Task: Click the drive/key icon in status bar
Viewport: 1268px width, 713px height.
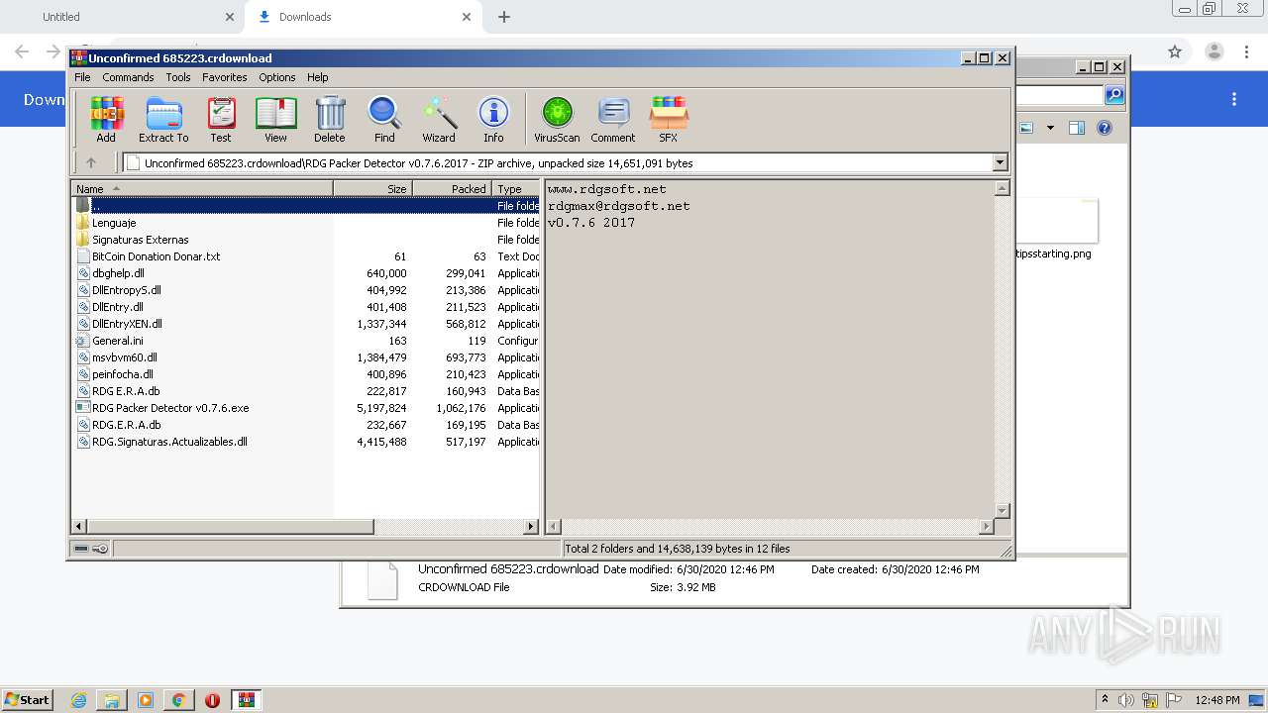Action: pyautogui.click(x=91, y=549)
